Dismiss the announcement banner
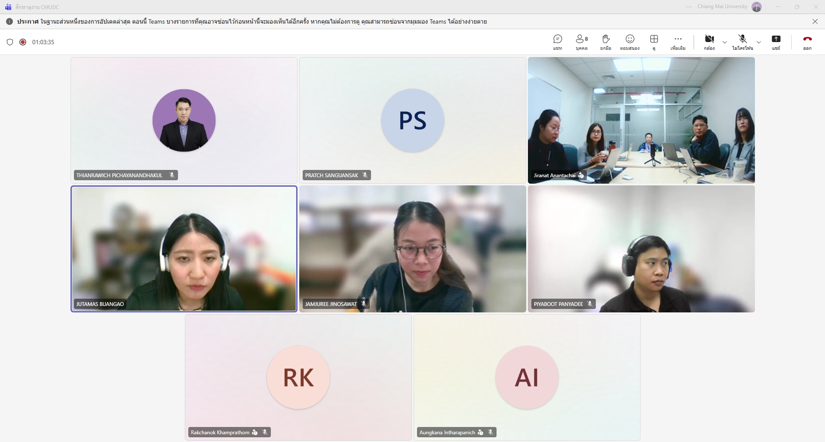The height and width of the screenshot is (442, 825). [815, 21]
